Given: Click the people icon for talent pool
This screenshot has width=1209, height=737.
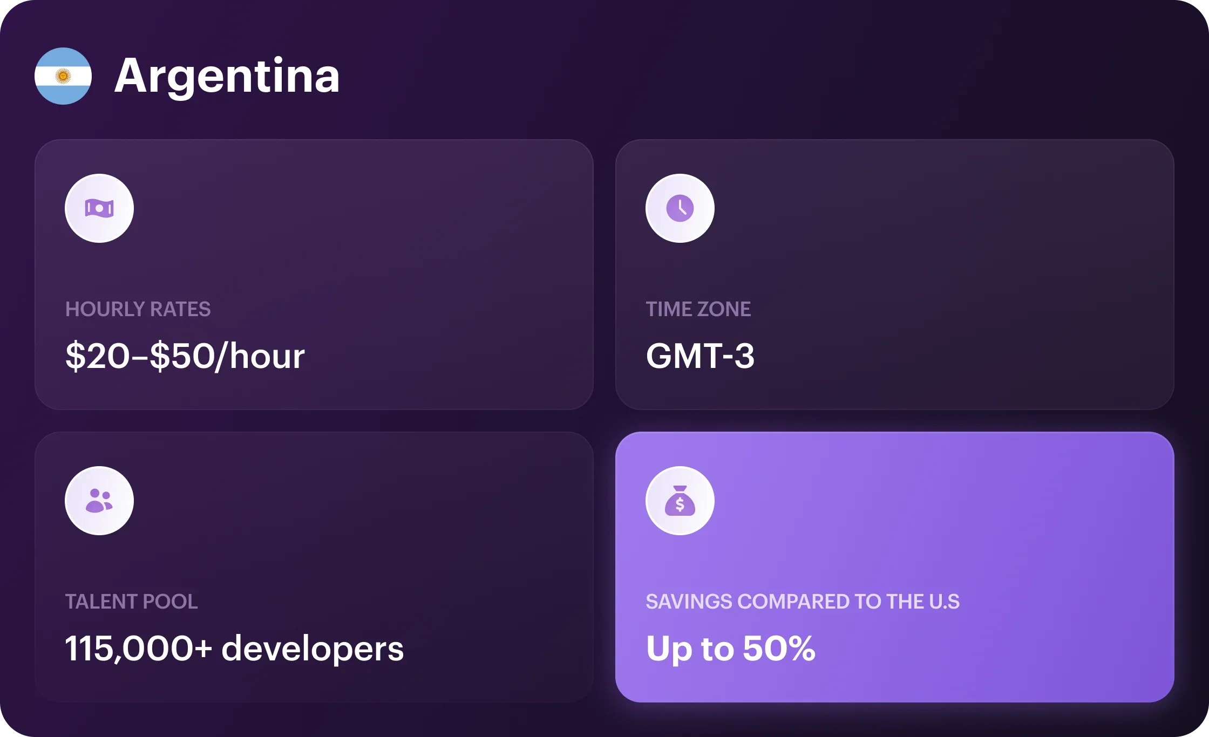Looking at the screenshot, I should 99,501.
